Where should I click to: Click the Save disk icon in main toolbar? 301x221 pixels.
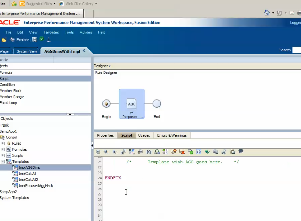click(34, 40)
